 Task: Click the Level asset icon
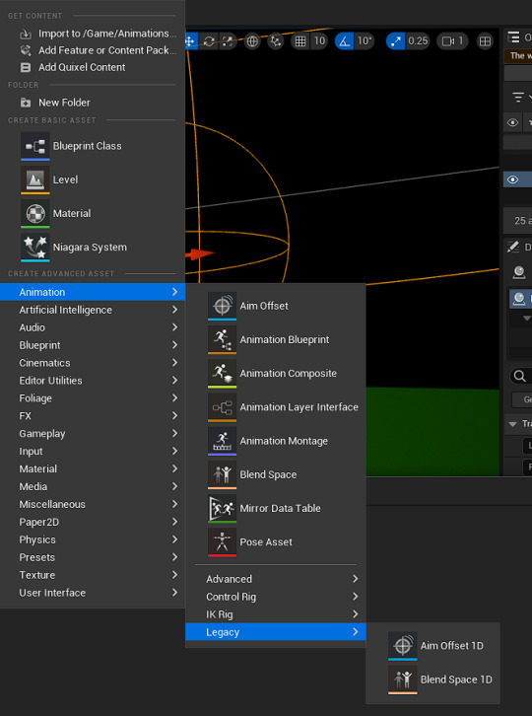(35, 179)
